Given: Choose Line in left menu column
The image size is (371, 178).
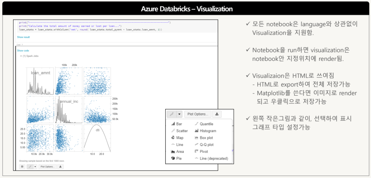Looking at the screenshot, I should (x=177, y=145).
